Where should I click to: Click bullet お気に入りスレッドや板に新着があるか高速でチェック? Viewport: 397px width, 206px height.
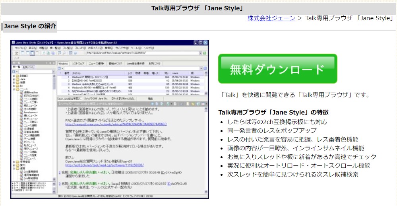[x=302, y=157]
